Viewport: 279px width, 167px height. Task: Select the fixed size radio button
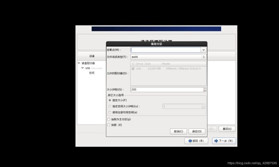coord(110,100)
